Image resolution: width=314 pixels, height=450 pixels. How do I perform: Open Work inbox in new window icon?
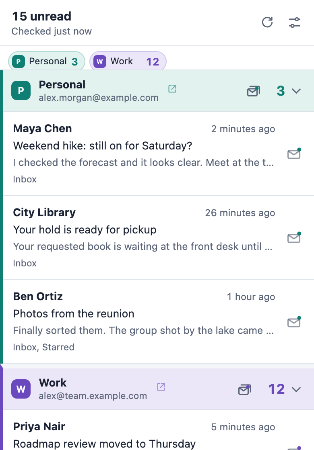(x=161, y=387)
